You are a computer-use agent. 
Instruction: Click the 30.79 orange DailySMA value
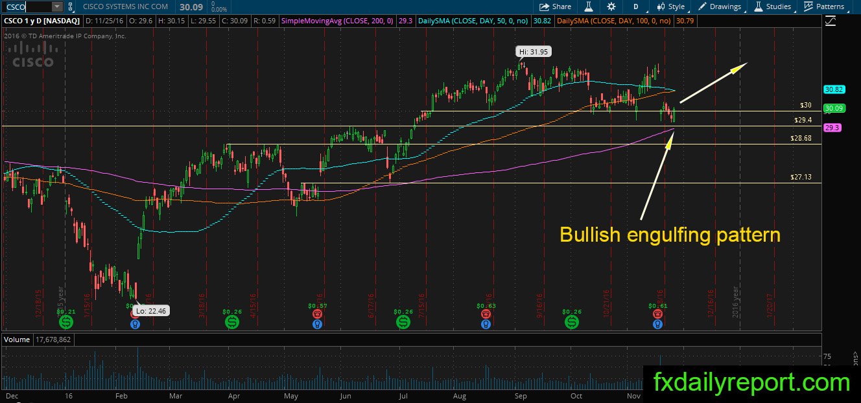click(685, 21)
